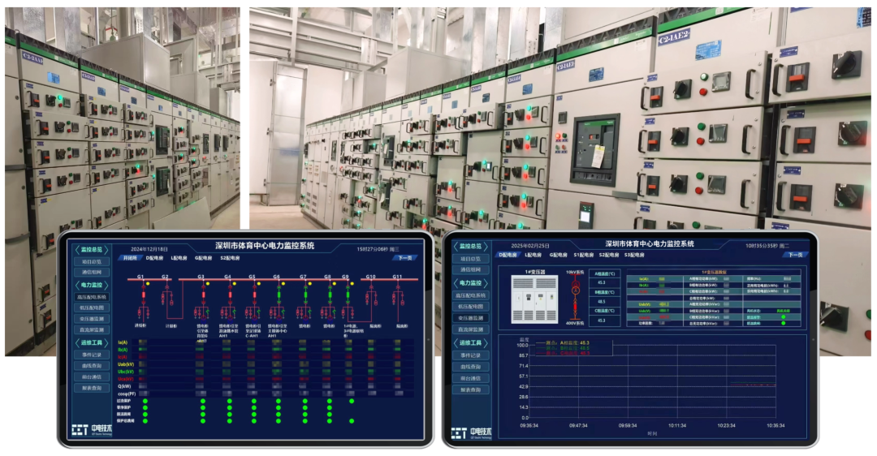Click the 48.5 B-phase temperature value
The height and width of the screenshot is (456, 877).
click(x=601, y=302)
